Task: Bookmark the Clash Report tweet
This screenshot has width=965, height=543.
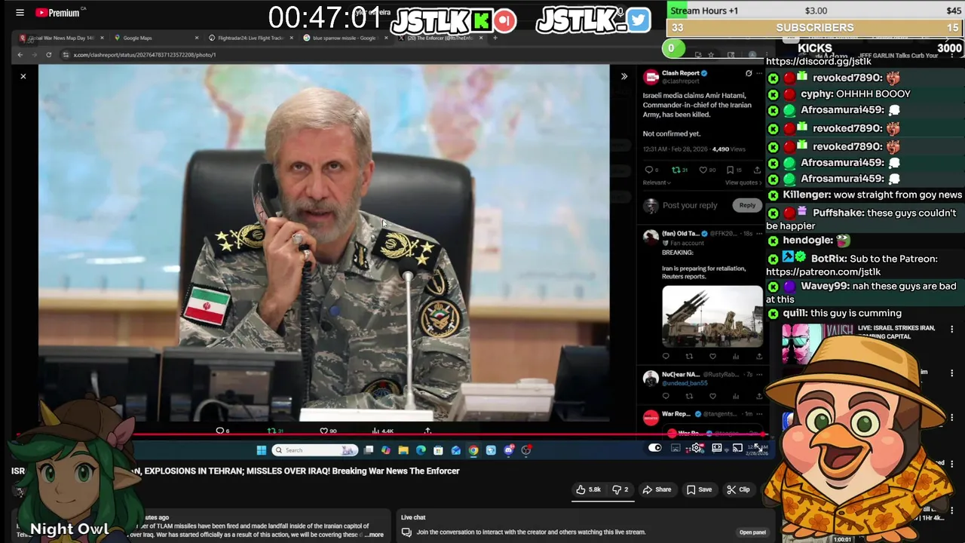Action: pos(729,170)
